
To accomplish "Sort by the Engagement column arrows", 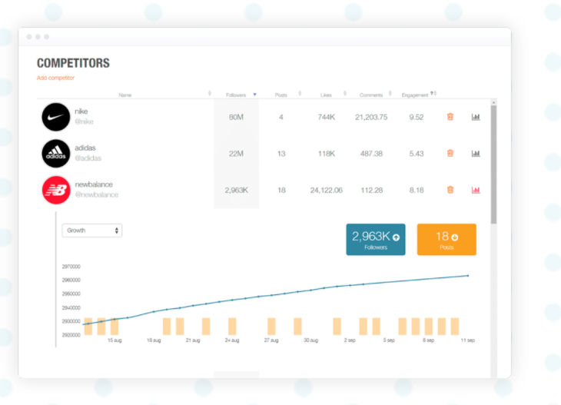I will pos(435,94).
